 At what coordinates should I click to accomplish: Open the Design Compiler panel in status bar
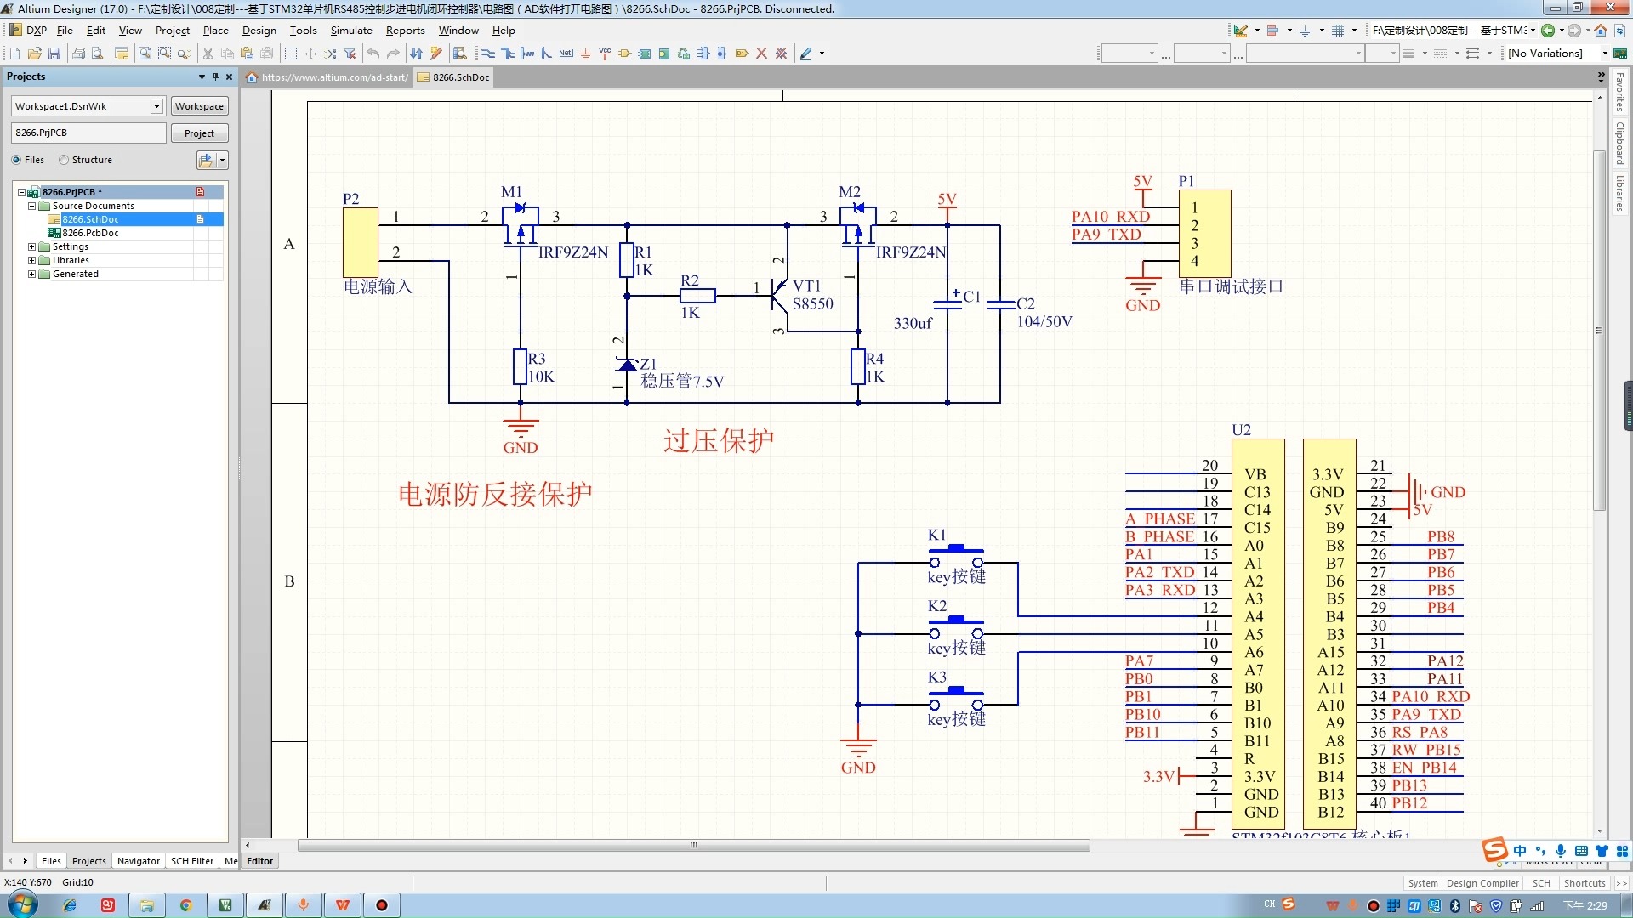1482,883
